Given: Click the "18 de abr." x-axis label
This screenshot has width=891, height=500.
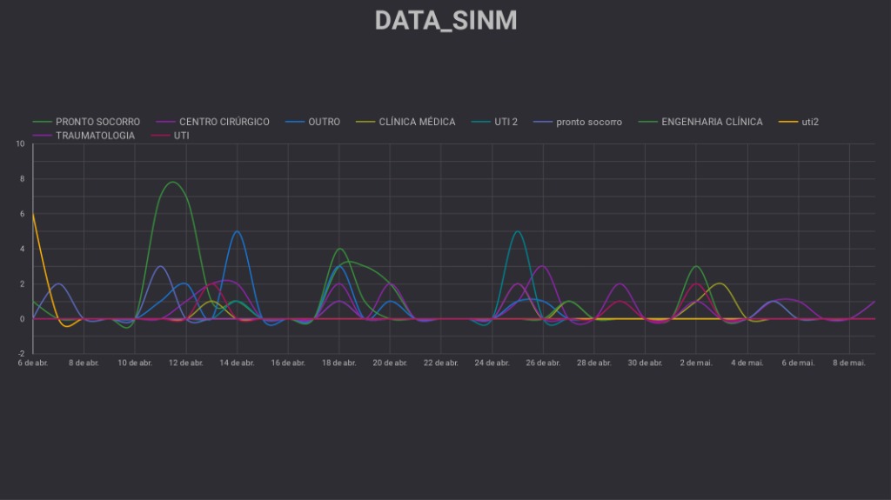Looking at the screenshot, I should click(338, 363).
